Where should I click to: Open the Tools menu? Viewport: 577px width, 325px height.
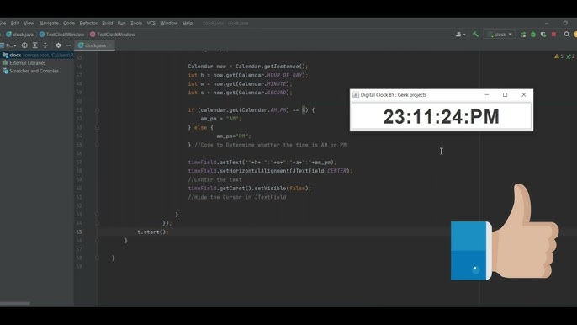pos(136,23)
